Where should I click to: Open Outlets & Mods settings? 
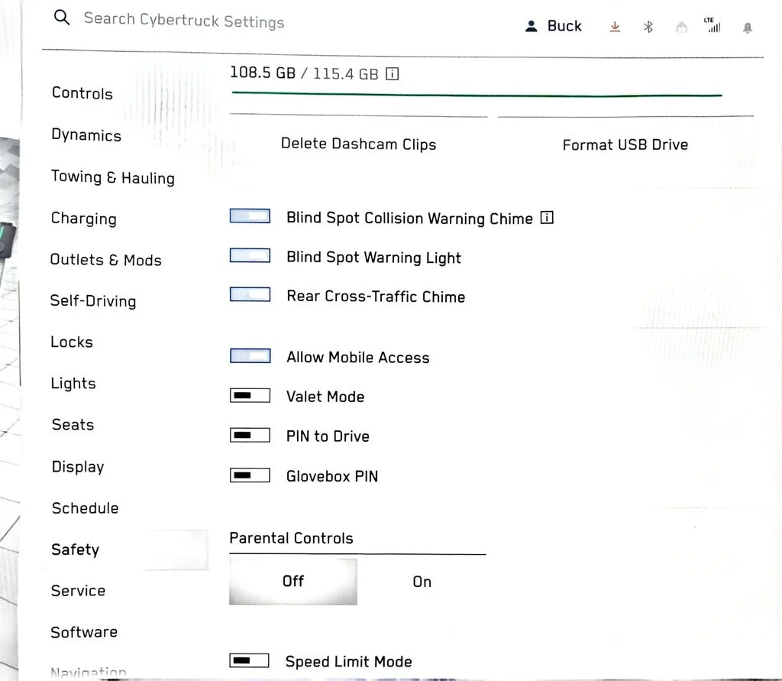(x=105, y=260)
